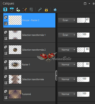
Task: Click opacity slider of Sélection transformée layer
Action: click(x=83, y=79)
